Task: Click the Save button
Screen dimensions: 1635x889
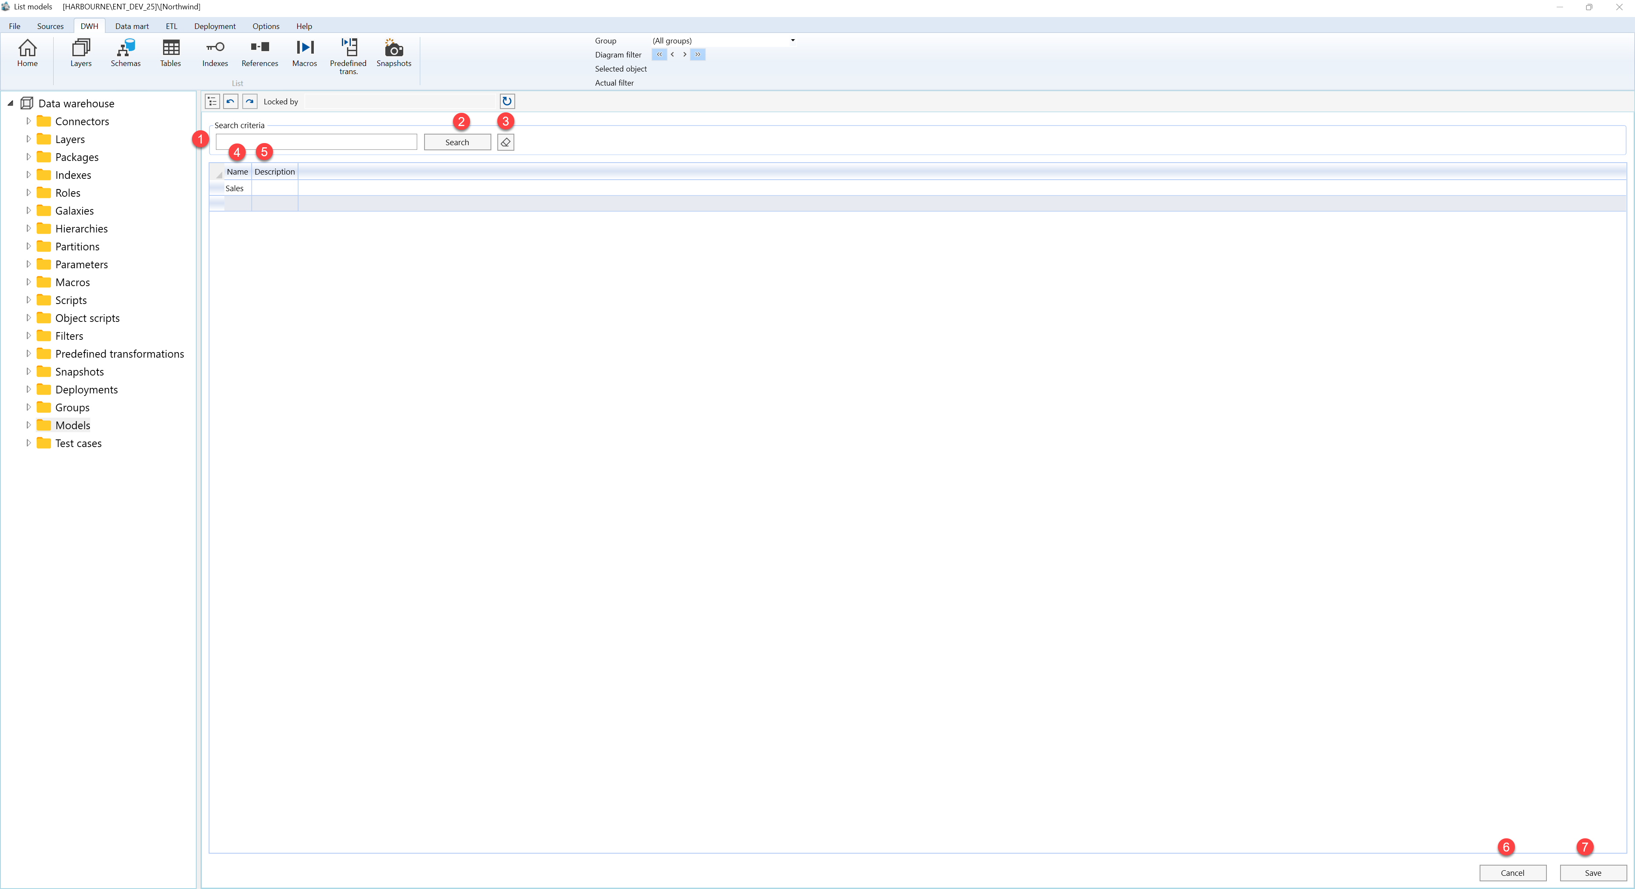Action: [1592, 872]
